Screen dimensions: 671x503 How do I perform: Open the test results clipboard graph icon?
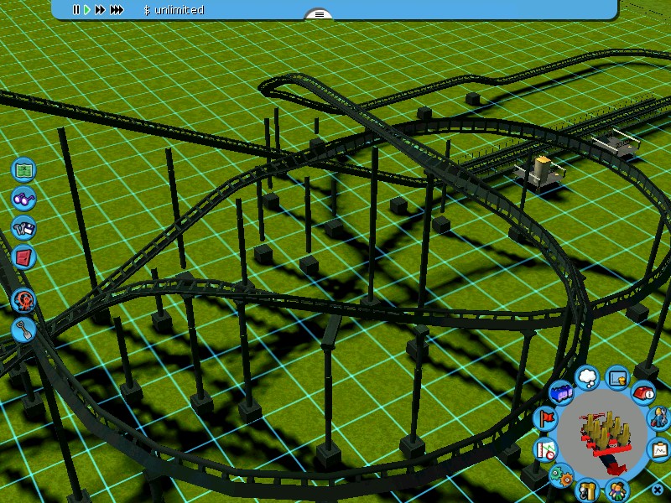pyautogui.click(x=661, y=449)
